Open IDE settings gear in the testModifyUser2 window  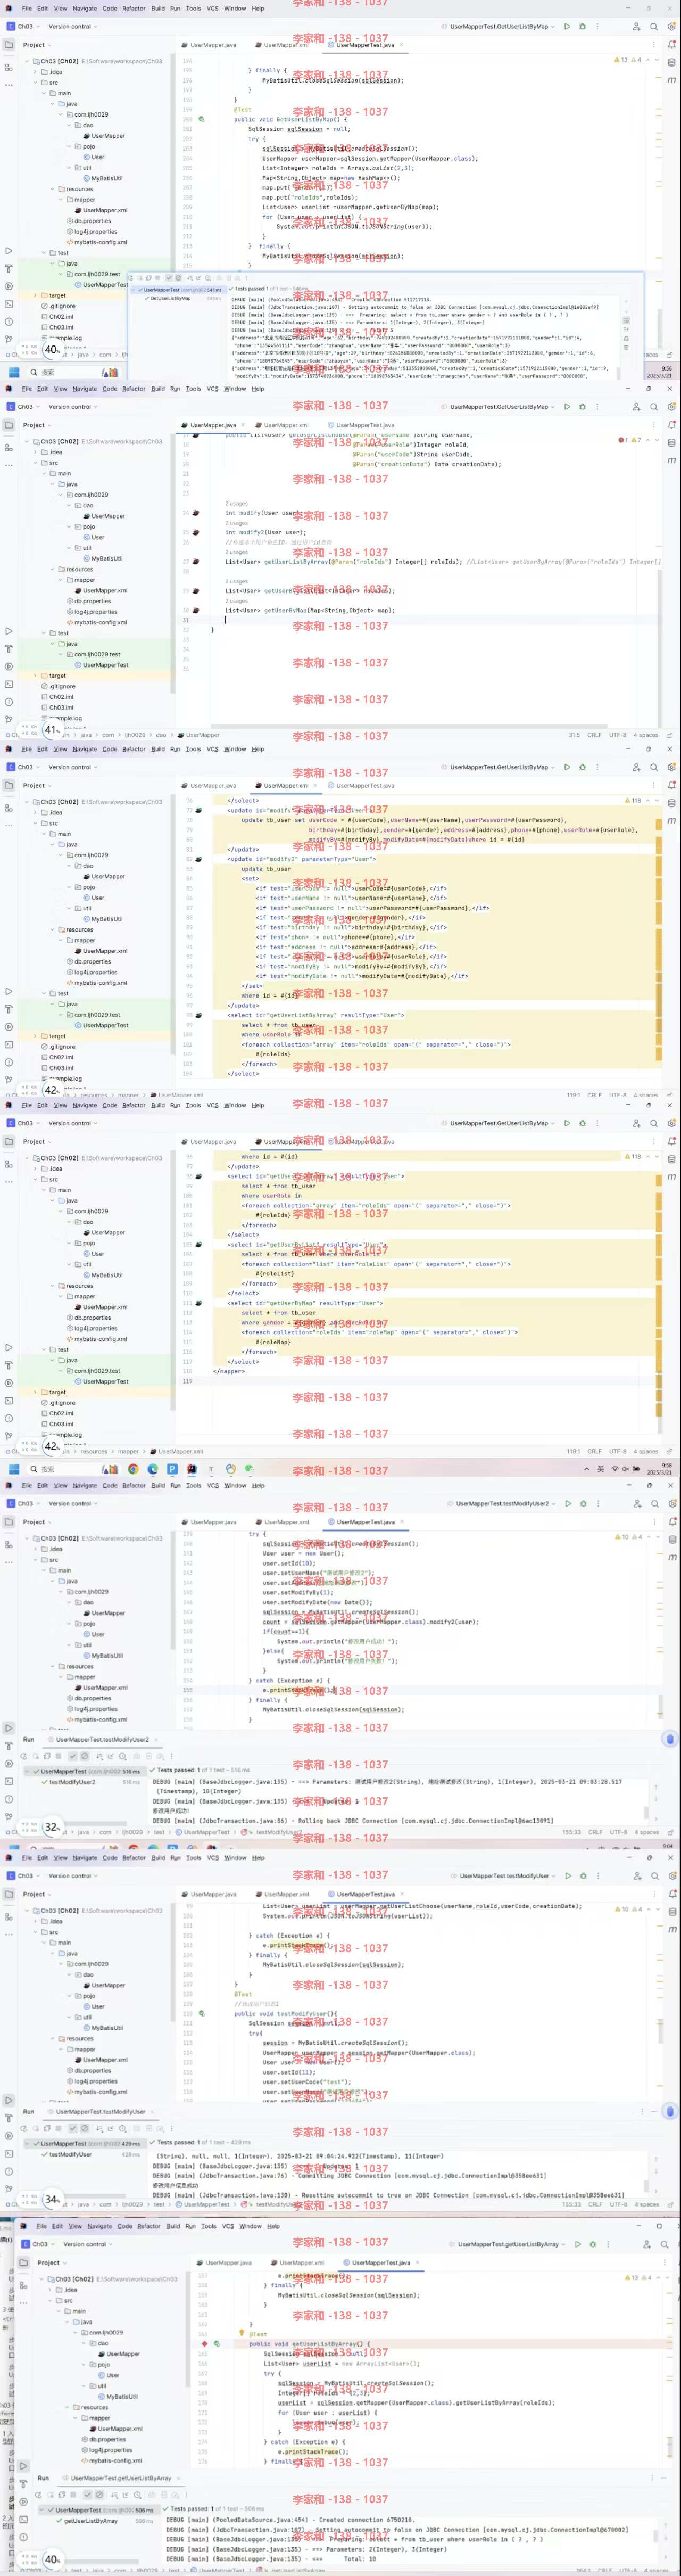click(671, 1503)
